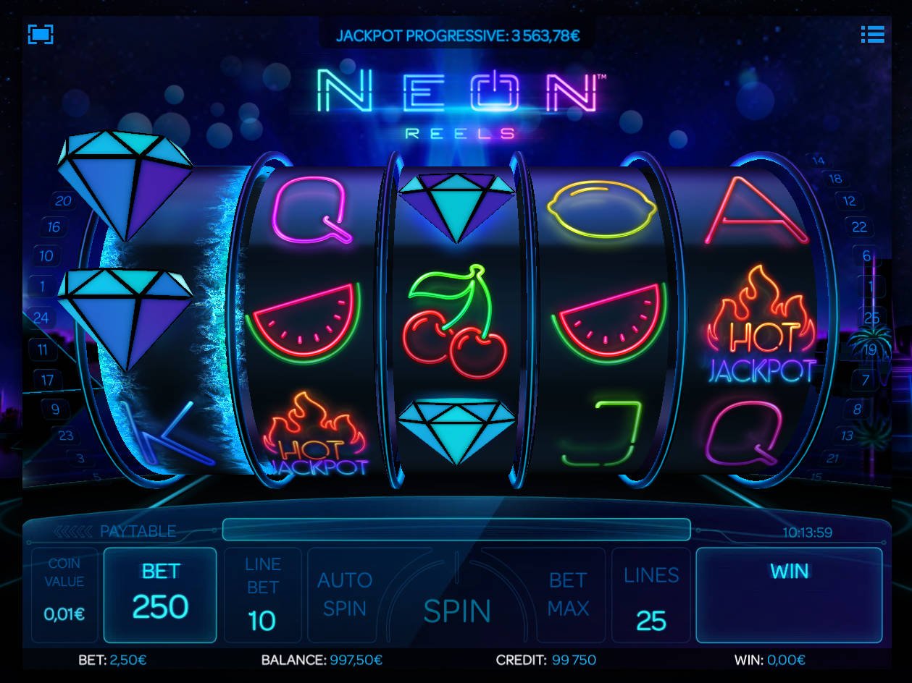This screenshot has height=683, width=912.
Task: Select payline number 20 marker
Action: coord(63,200)
